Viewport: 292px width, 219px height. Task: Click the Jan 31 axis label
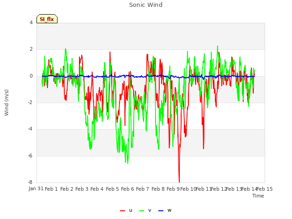[36, 188]
